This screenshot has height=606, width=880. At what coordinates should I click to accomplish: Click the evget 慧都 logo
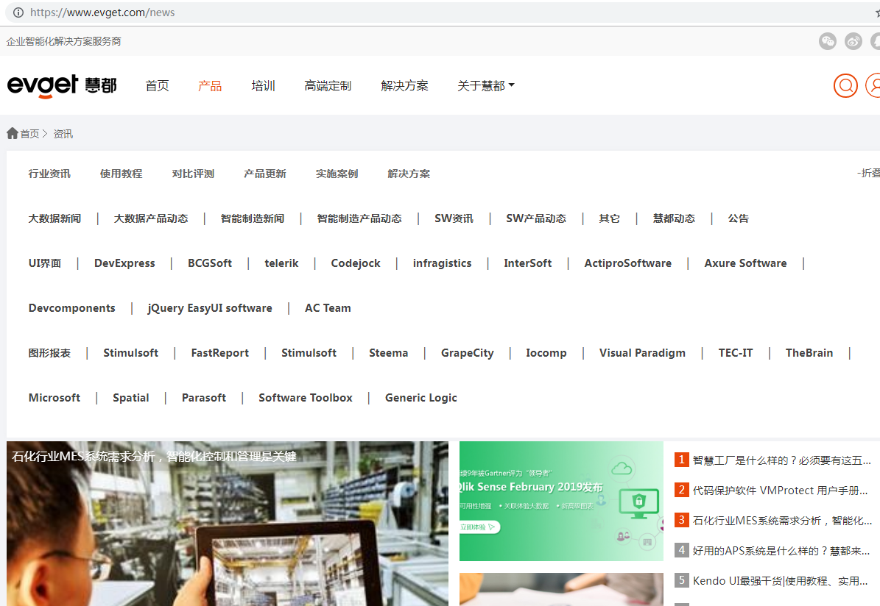[62, 86]
